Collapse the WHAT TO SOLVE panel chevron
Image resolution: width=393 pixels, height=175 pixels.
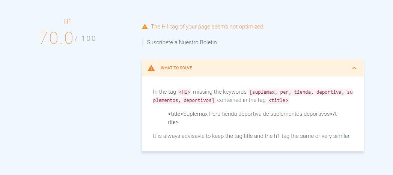coord(354,68)
